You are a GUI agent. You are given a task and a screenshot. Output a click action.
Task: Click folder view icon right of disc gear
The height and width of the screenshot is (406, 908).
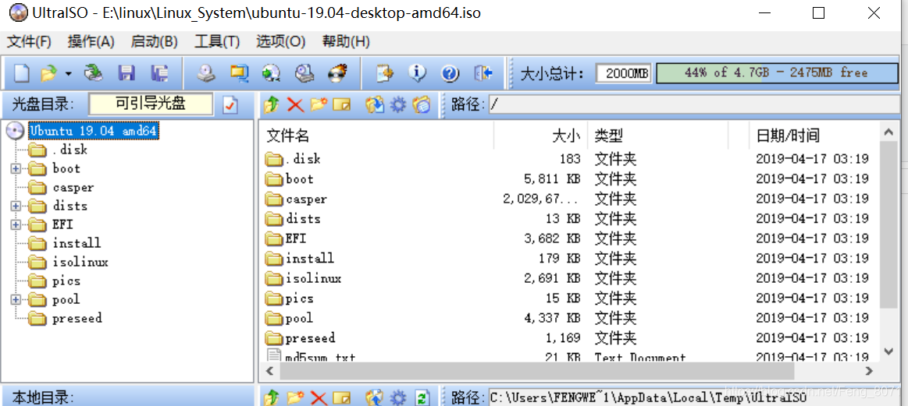pyautogui.click(x=422, y=104)
